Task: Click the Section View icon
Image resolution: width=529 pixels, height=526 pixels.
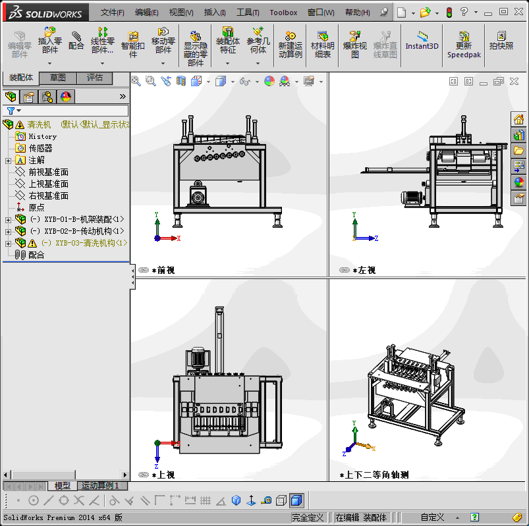Action: [181, 81]
